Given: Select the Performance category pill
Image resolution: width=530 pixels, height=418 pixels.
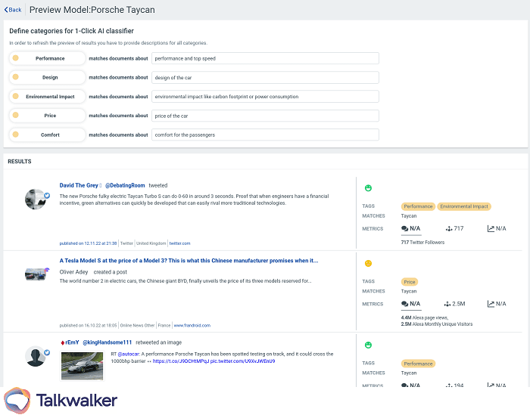Looking at the screenshot, I should [x=47, y=58].
